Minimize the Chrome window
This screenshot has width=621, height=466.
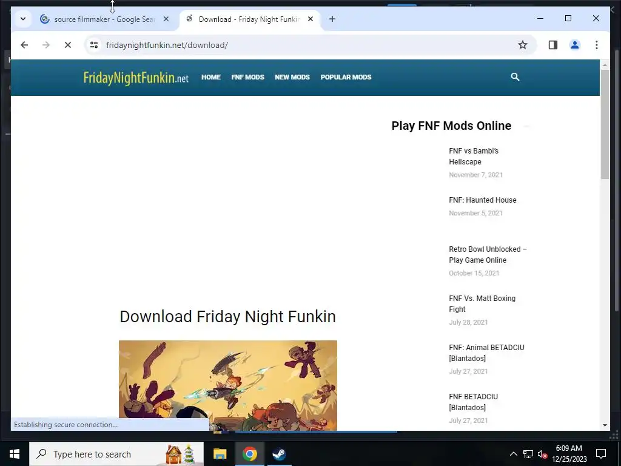(540, 18)
